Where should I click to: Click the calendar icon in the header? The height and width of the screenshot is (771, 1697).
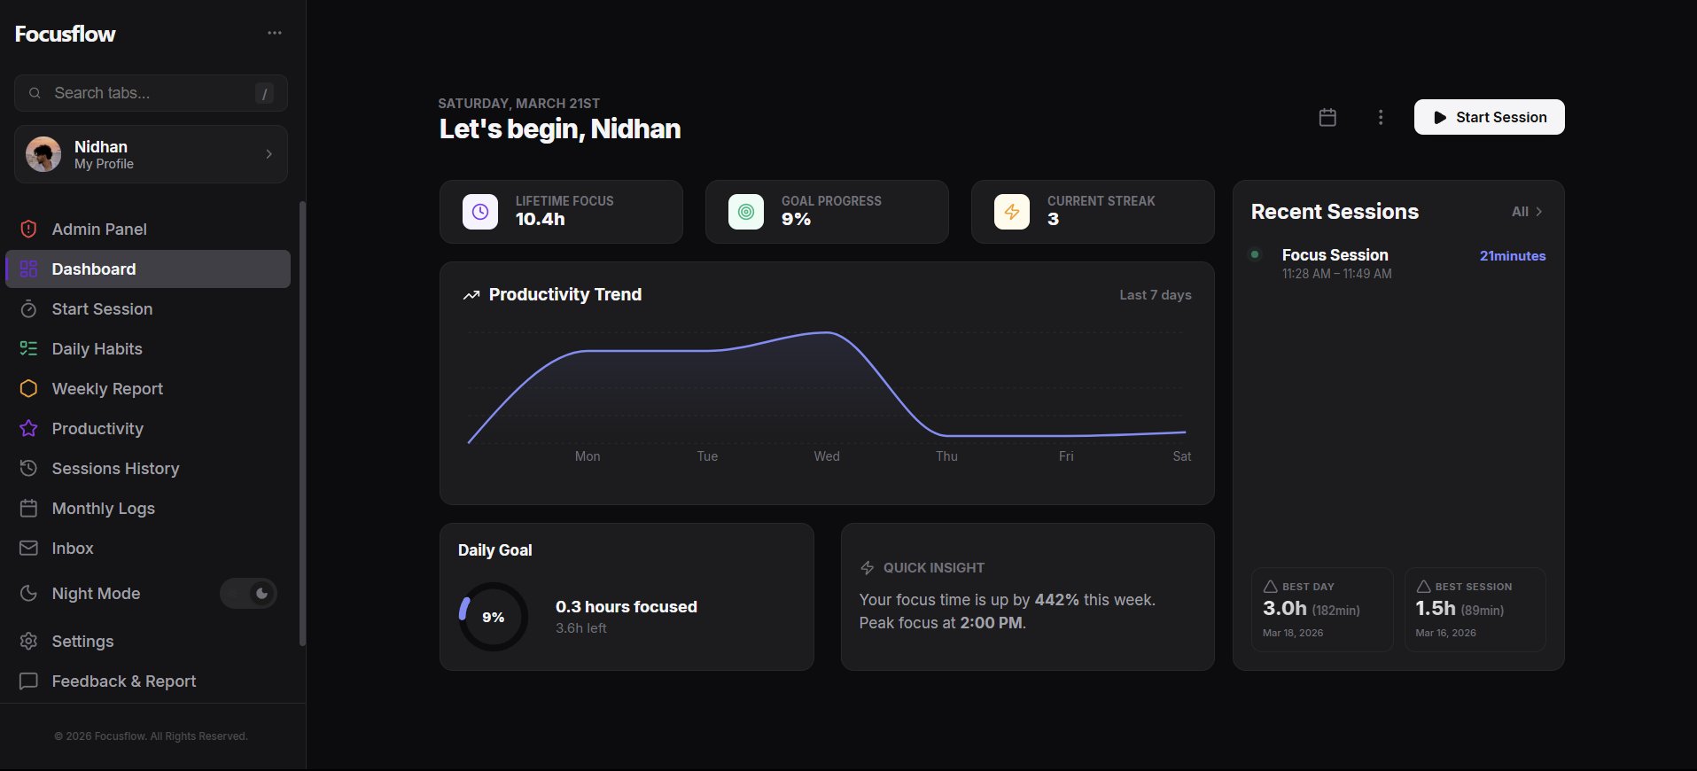[x=1327, y=117]
